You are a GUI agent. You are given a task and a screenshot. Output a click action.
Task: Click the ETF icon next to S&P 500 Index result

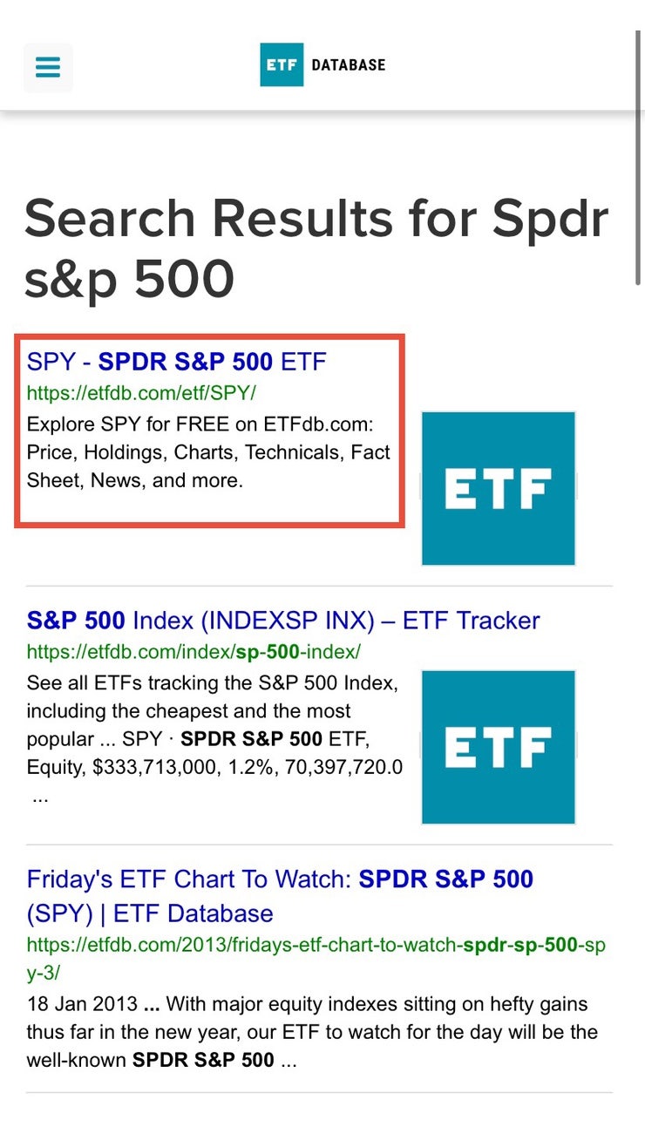coord(498,746)
